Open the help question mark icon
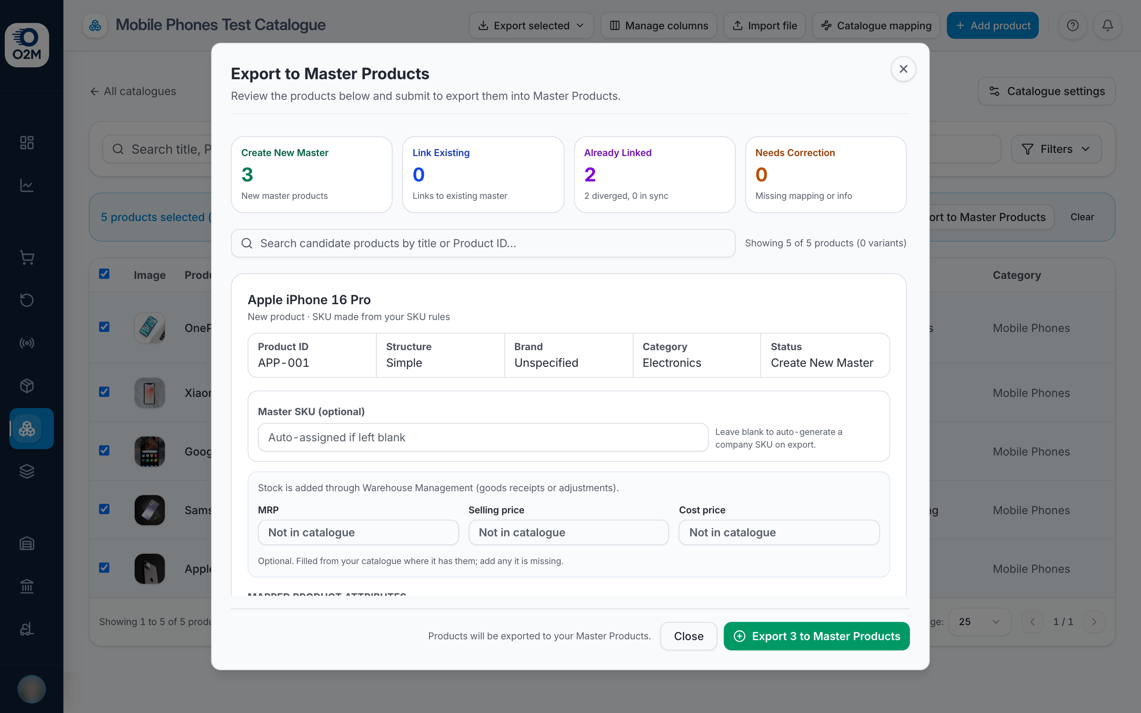The width and height of the screenshot is (1141, 713). click(1072, 25)
